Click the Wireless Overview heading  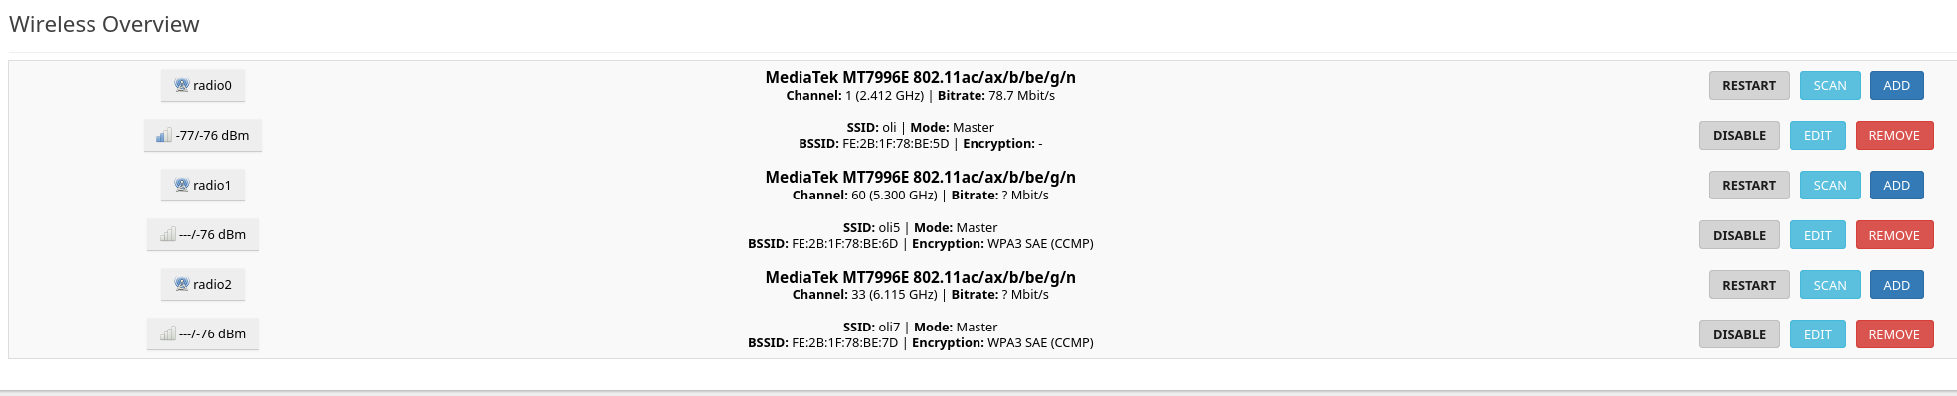point(104,24)
